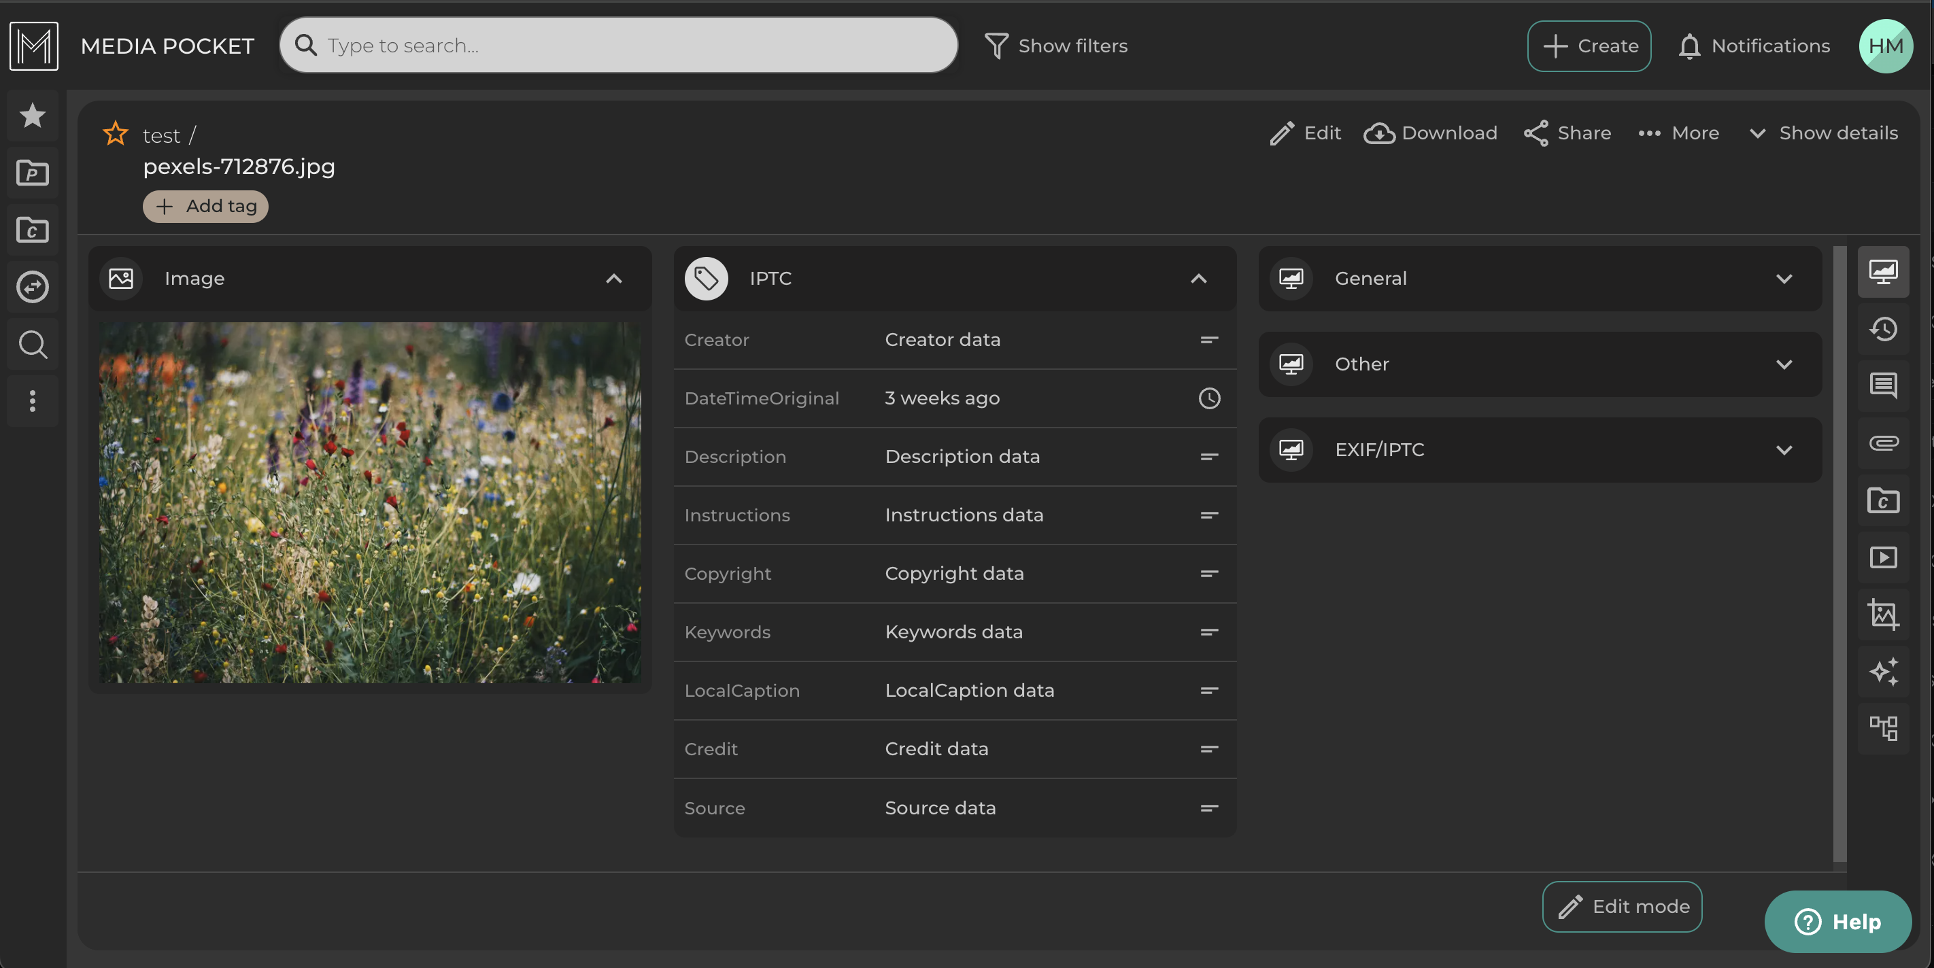Open the history icon in right panel

pos(1883,330)
